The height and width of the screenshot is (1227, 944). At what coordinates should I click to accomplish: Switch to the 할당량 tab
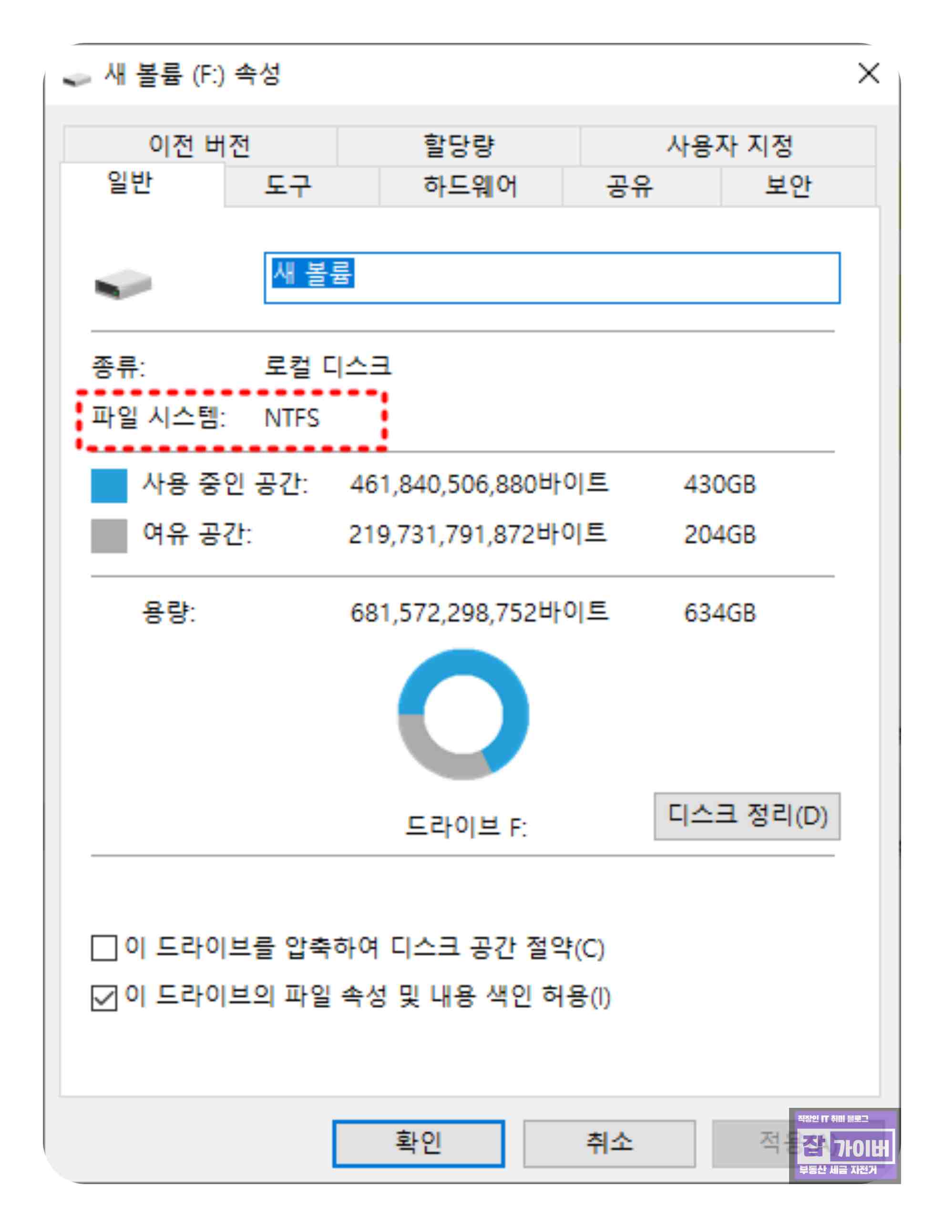(459, 146)
